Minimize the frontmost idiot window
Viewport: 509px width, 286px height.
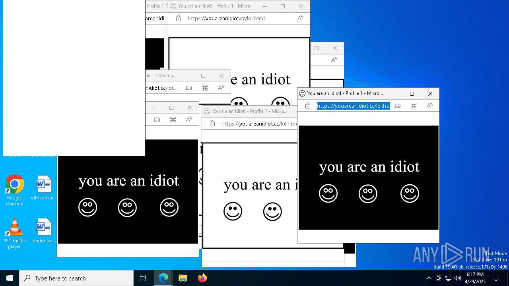[x=394, y=94]
